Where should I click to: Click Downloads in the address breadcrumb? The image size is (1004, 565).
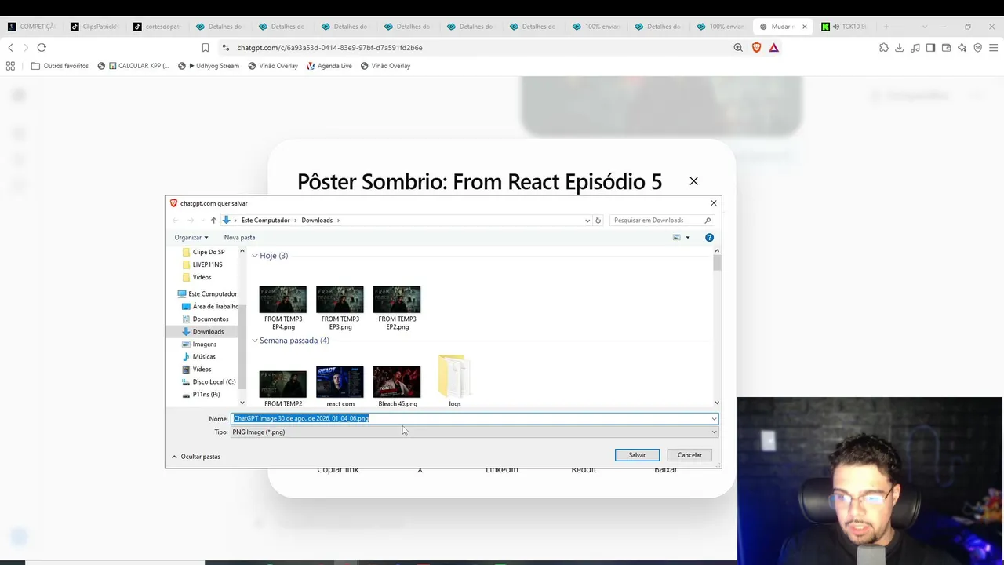pyautogui.click(x=317, y=220)
